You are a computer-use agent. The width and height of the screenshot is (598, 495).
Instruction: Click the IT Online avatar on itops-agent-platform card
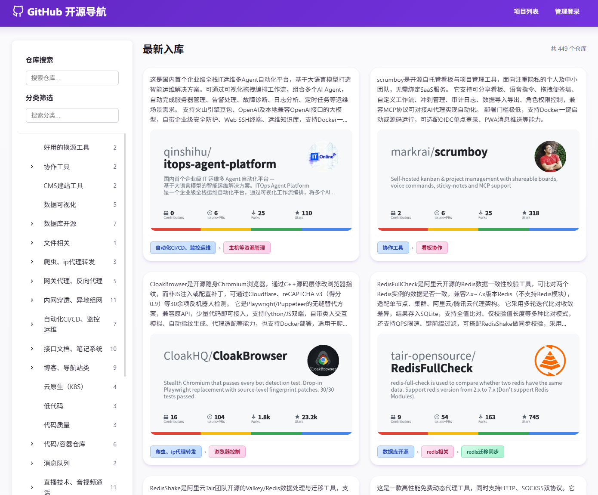click(x=323, y=157)
